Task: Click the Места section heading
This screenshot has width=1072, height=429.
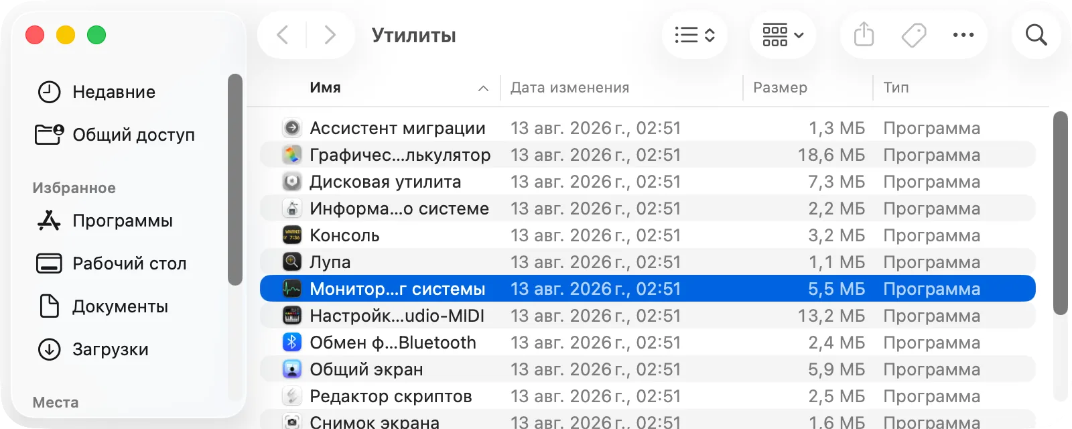Action: (x=56, y=403)
